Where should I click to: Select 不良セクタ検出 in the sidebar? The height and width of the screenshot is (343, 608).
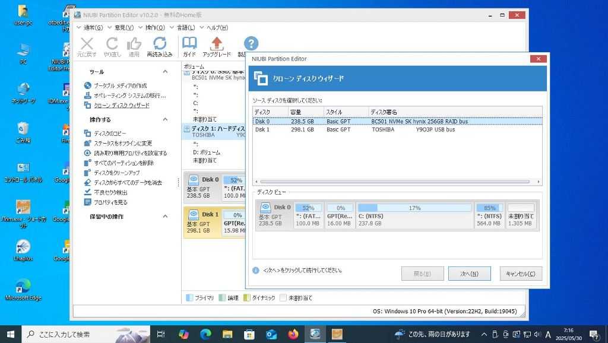pyautogui.click(x=110, y=192)
